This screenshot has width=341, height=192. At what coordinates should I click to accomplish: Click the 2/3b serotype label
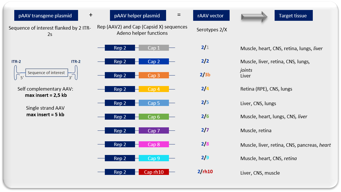point(205,75)
